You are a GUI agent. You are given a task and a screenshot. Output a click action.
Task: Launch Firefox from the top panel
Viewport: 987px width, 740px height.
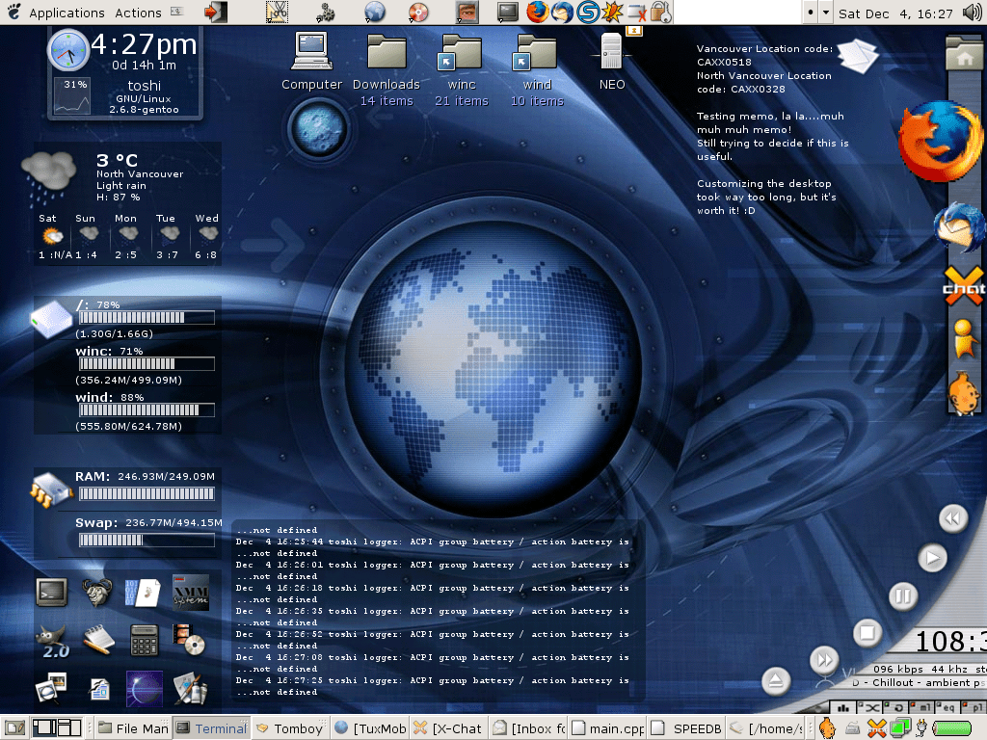click(537, 12)
